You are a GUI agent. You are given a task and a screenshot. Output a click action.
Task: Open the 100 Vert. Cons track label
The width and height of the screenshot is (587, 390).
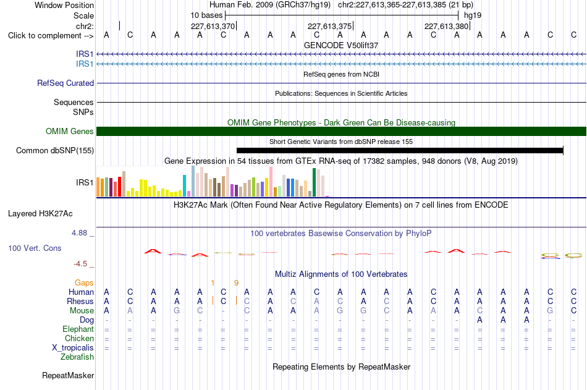pos(35,248)
